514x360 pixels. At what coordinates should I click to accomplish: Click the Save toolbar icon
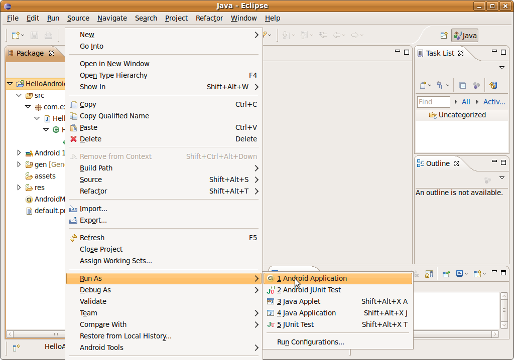(x=35, y=35)
